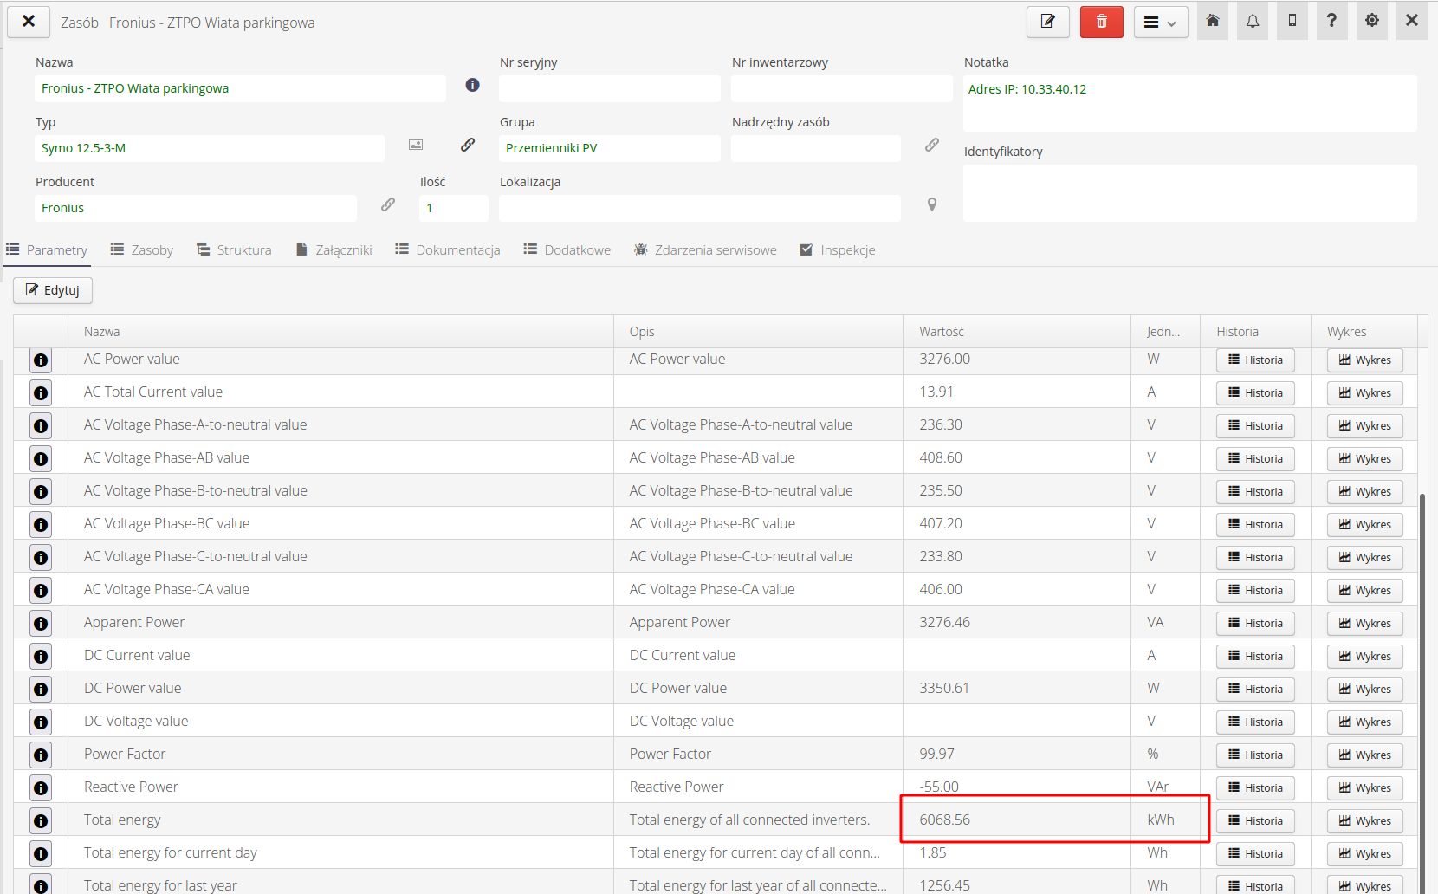Open the Zdarzenia serwisowe tab
This screenshot has height=894, width=1438.
705,250
